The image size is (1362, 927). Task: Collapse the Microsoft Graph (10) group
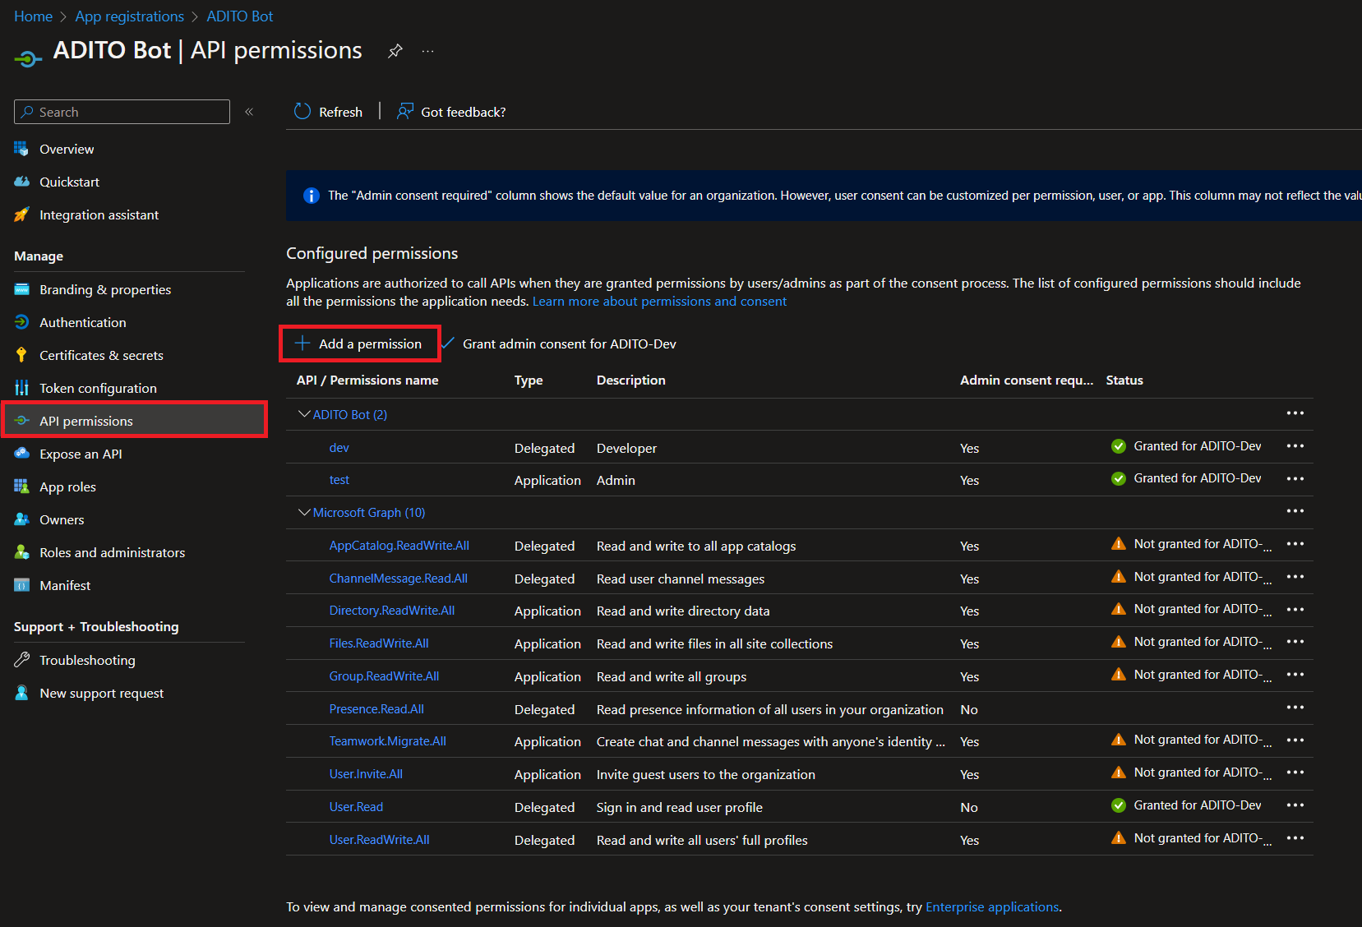(x=304, y=512)
